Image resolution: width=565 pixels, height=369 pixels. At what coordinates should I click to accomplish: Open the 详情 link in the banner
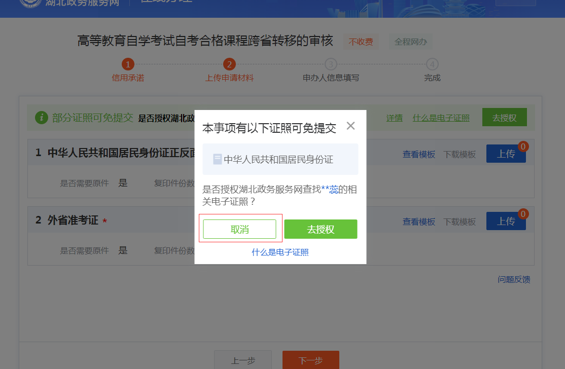click(x=394, y=117)
